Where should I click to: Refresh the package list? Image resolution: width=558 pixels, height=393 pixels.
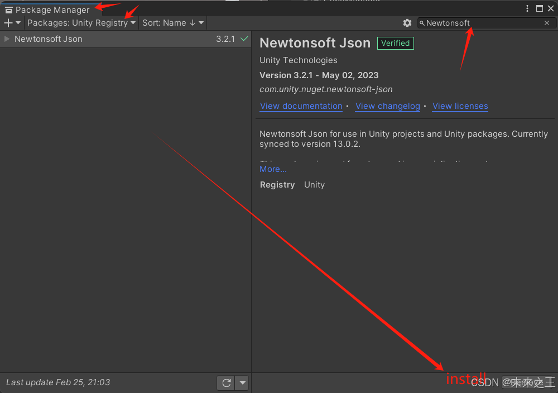click(x=226, y=383)
